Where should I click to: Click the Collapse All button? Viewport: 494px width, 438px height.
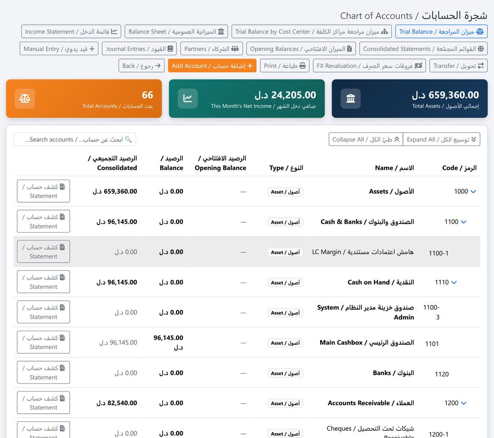tap(366, 139)
